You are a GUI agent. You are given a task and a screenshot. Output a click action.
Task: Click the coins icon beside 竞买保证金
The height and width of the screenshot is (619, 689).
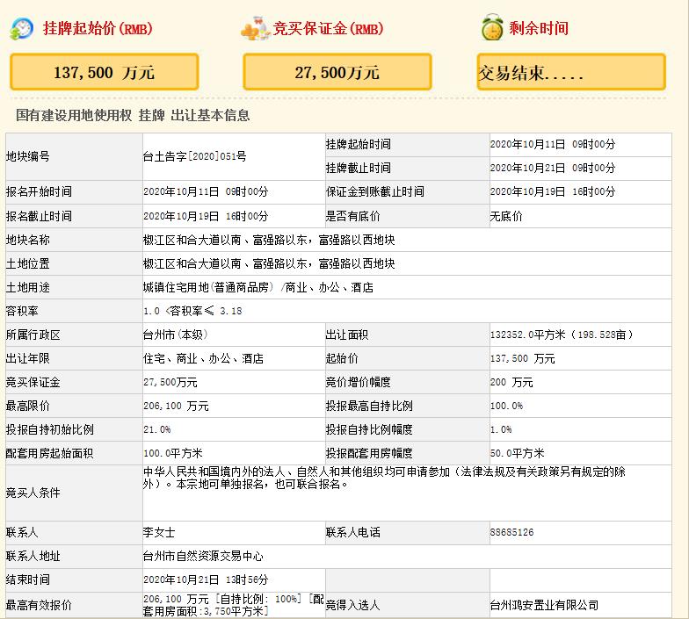(254, 29)
